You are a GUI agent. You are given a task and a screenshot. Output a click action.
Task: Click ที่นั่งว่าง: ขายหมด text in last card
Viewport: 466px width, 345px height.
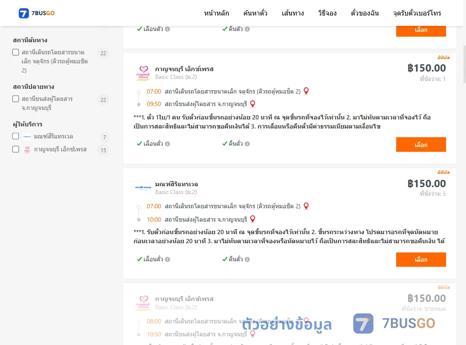[424, 309]
